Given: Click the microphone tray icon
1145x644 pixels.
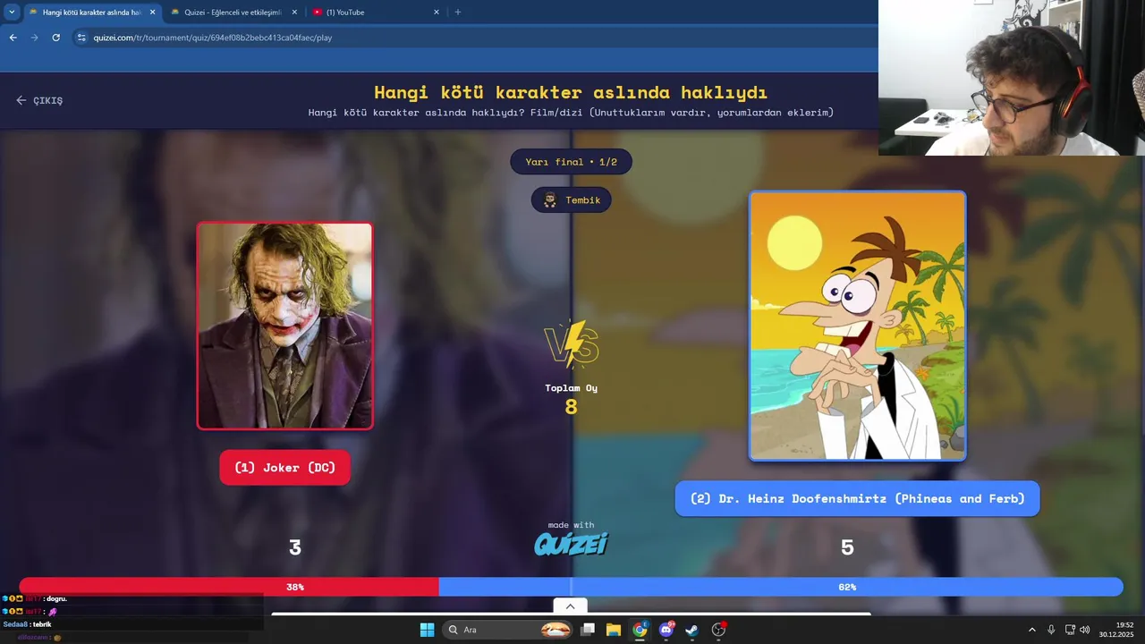Looking at the screenshot, I should 1051,630.
